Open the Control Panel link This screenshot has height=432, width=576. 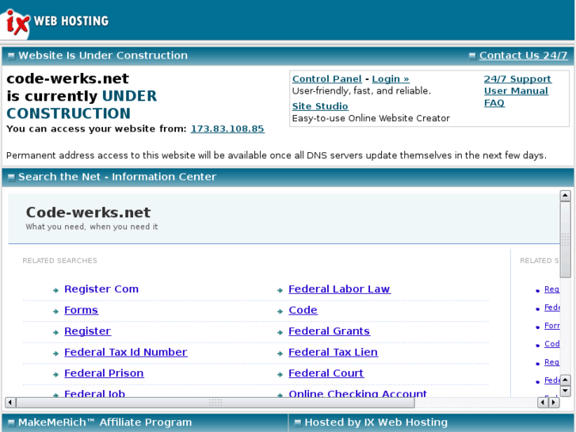pyautogui.click(x=327, y=79)
